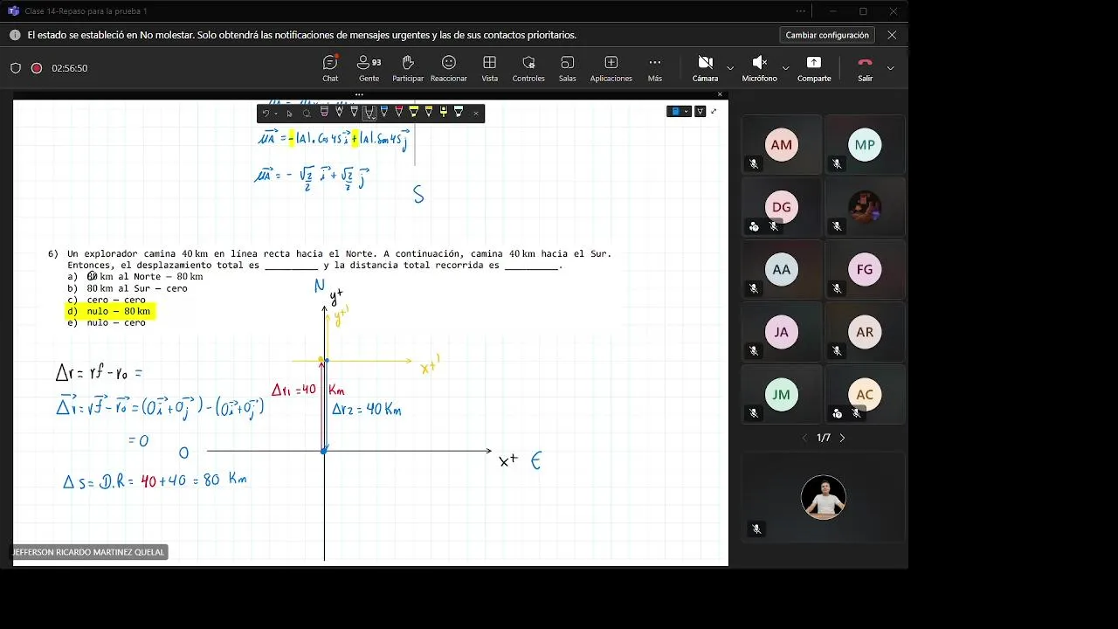
Task: Open the dropdown beside the blue page icon
Action: [x=687, y=111]
